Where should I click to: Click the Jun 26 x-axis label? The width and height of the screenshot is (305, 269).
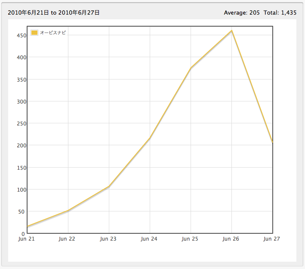(231, 239)
